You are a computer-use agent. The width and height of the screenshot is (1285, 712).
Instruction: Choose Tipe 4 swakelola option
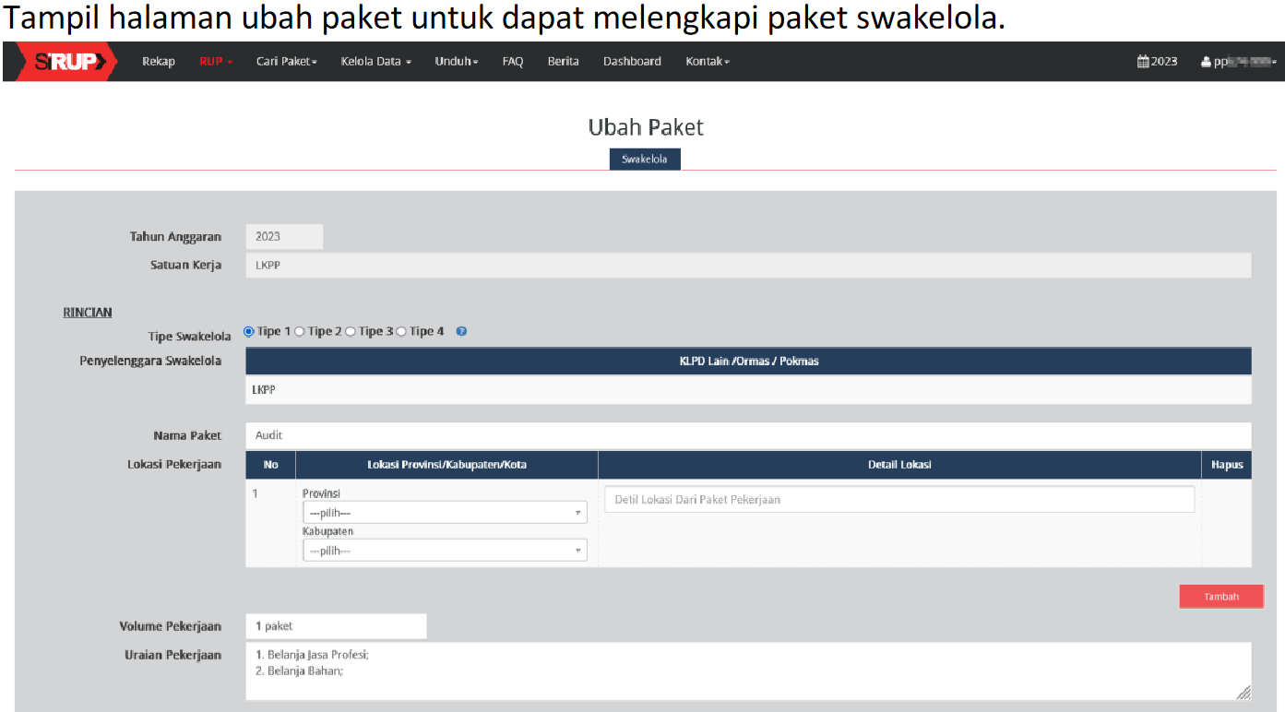tap(401, 332)
